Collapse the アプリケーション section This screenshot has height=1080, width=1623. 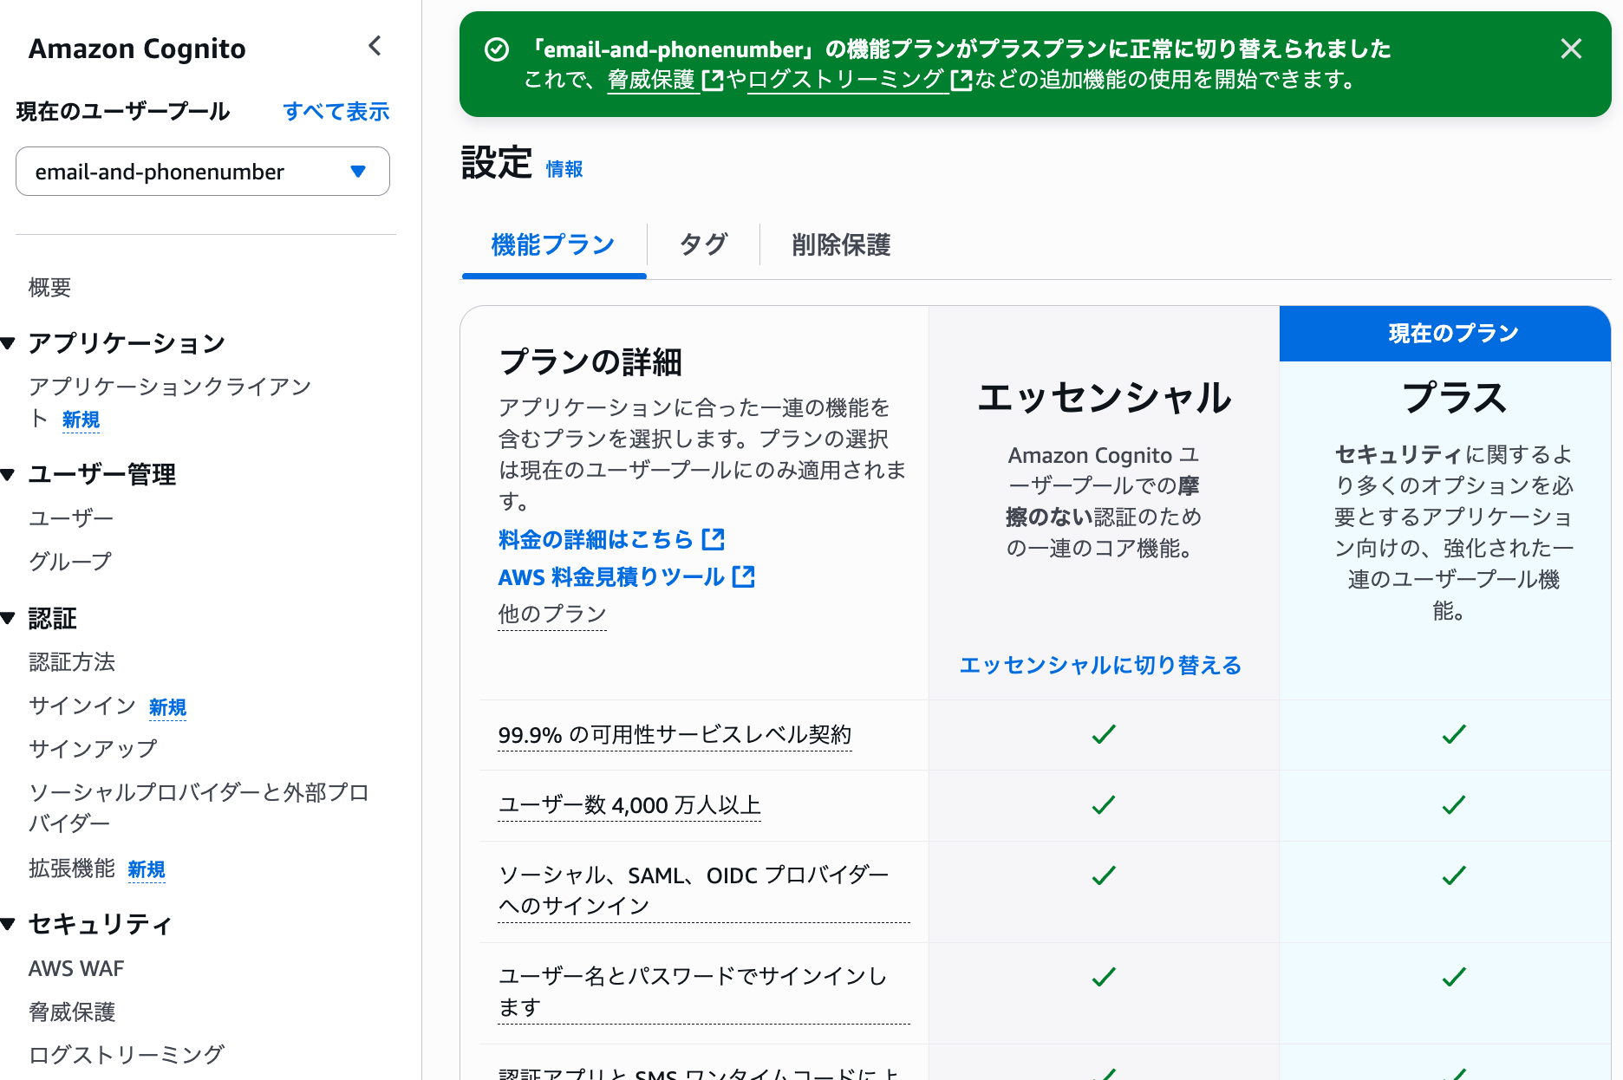pos(9,343)
